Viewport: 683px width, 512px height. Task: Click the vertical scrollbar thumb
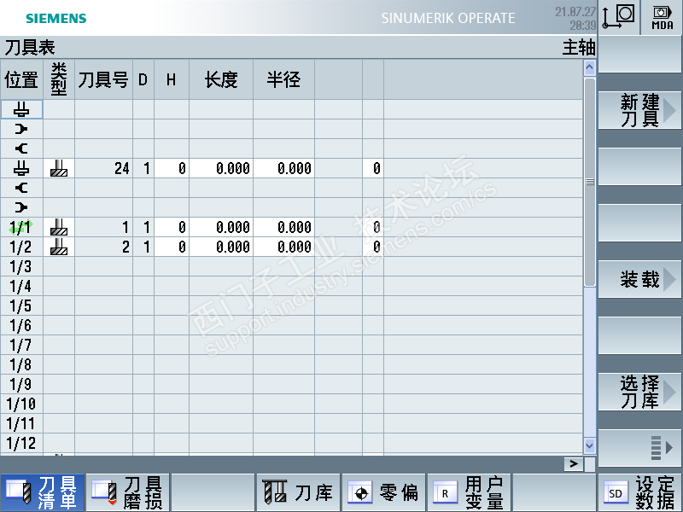[x=589, y=182]
